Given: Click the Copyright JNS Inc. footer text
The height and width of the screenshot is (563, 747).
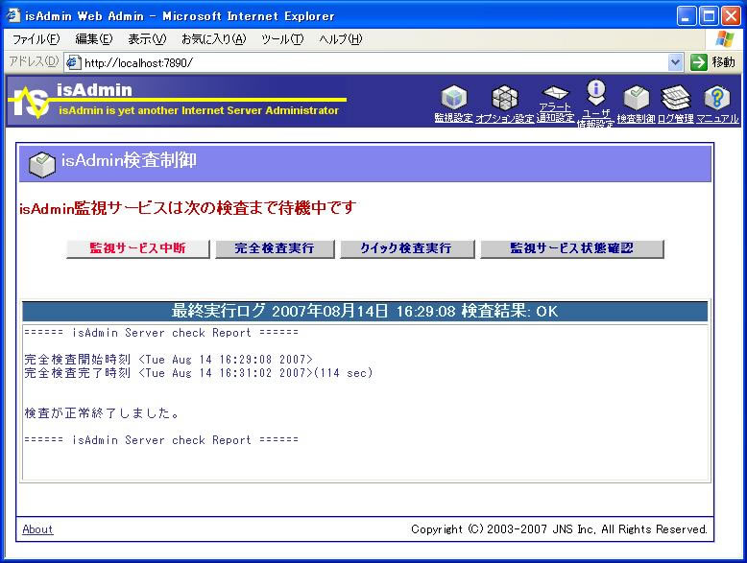Looking at the screenshot, I should tap(560, 529).
